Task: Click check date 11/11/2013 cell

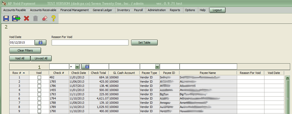Action: (79, 94)
